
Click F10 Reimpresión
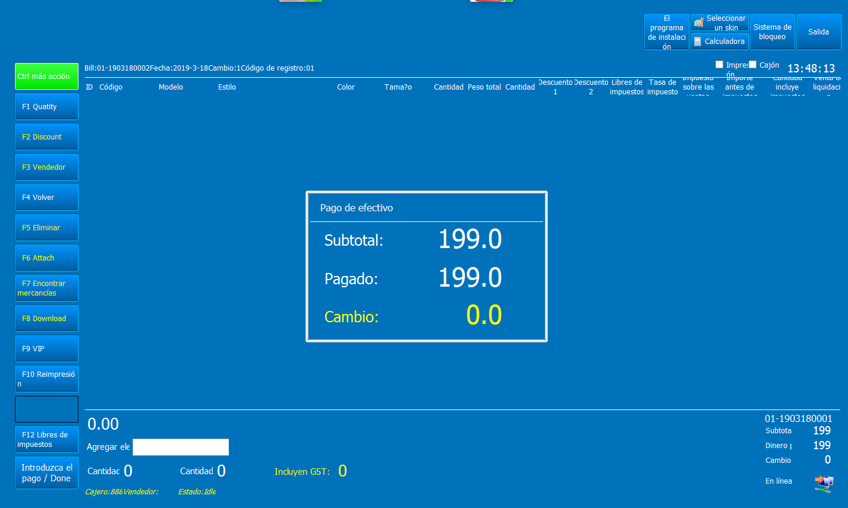tap(46, 379)
